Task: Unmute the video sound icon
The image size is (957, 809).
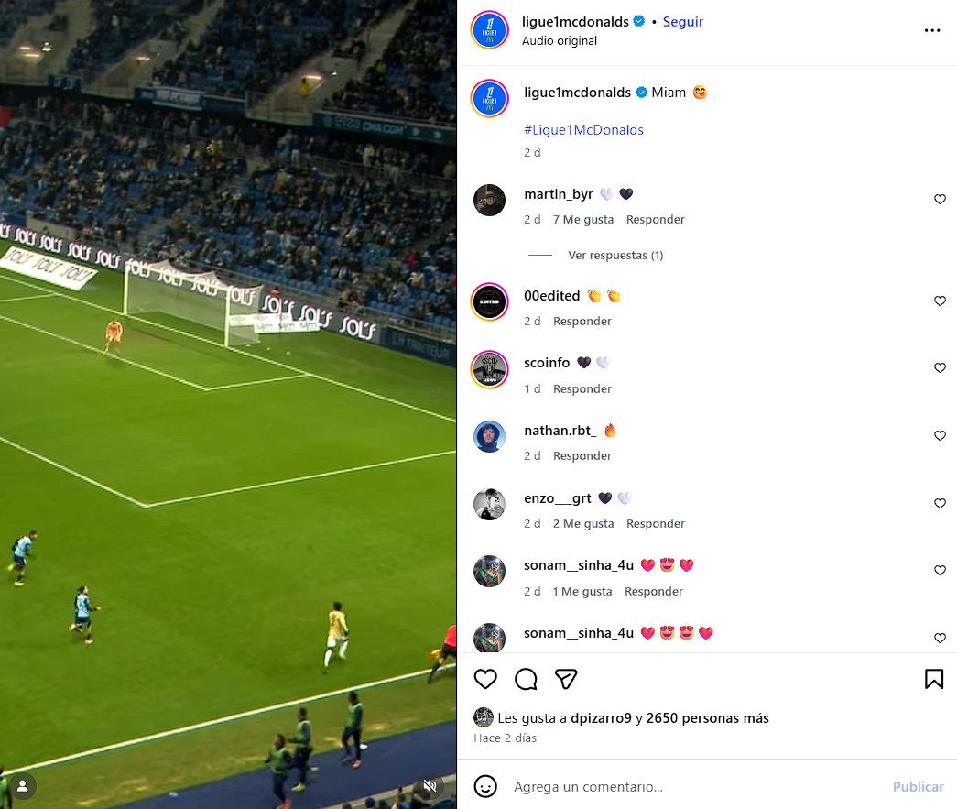Action: click(x=430, y=786)
